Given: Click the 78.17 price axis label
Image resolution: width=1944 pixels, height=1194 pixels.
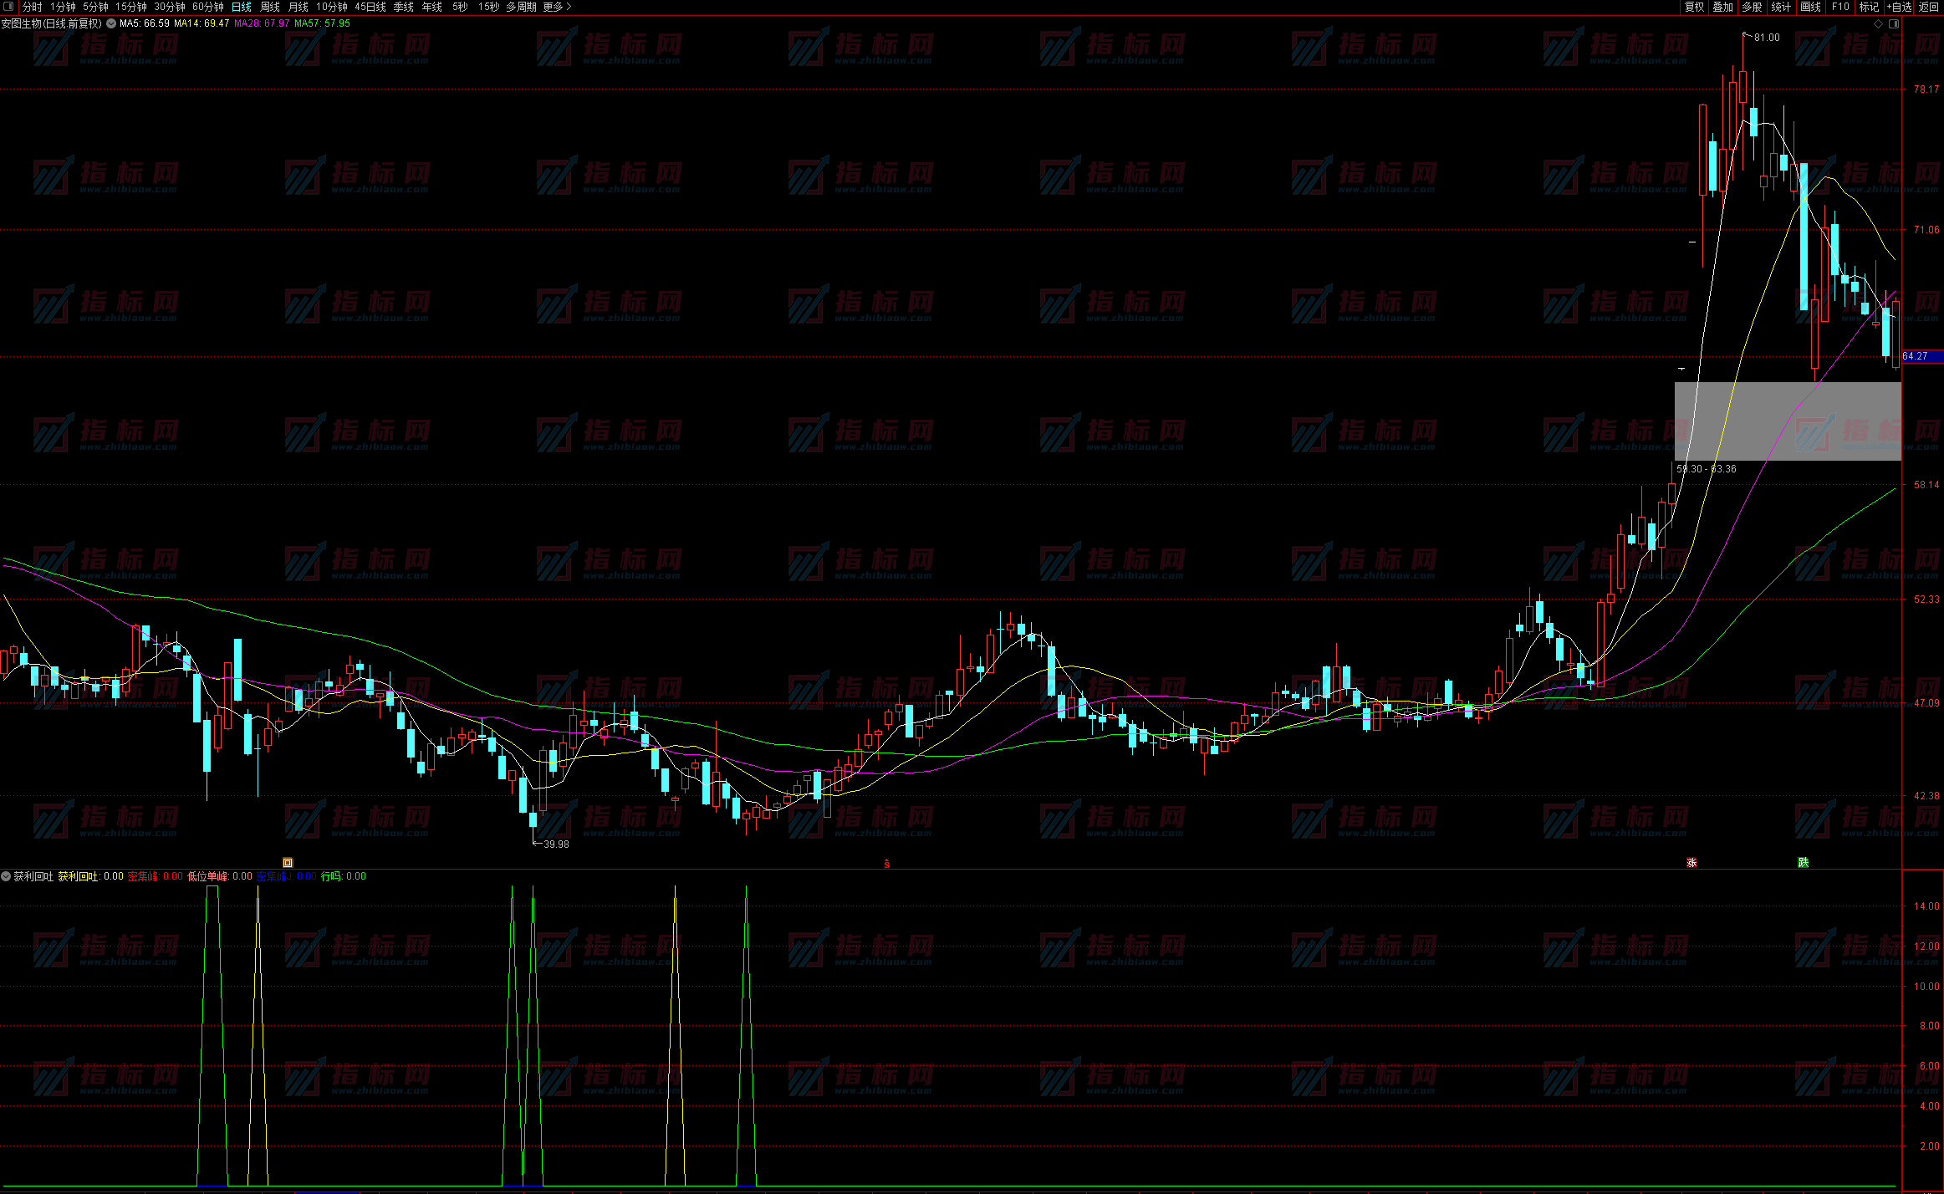Looking at the screenshot, I should (x=1926, y=89).
